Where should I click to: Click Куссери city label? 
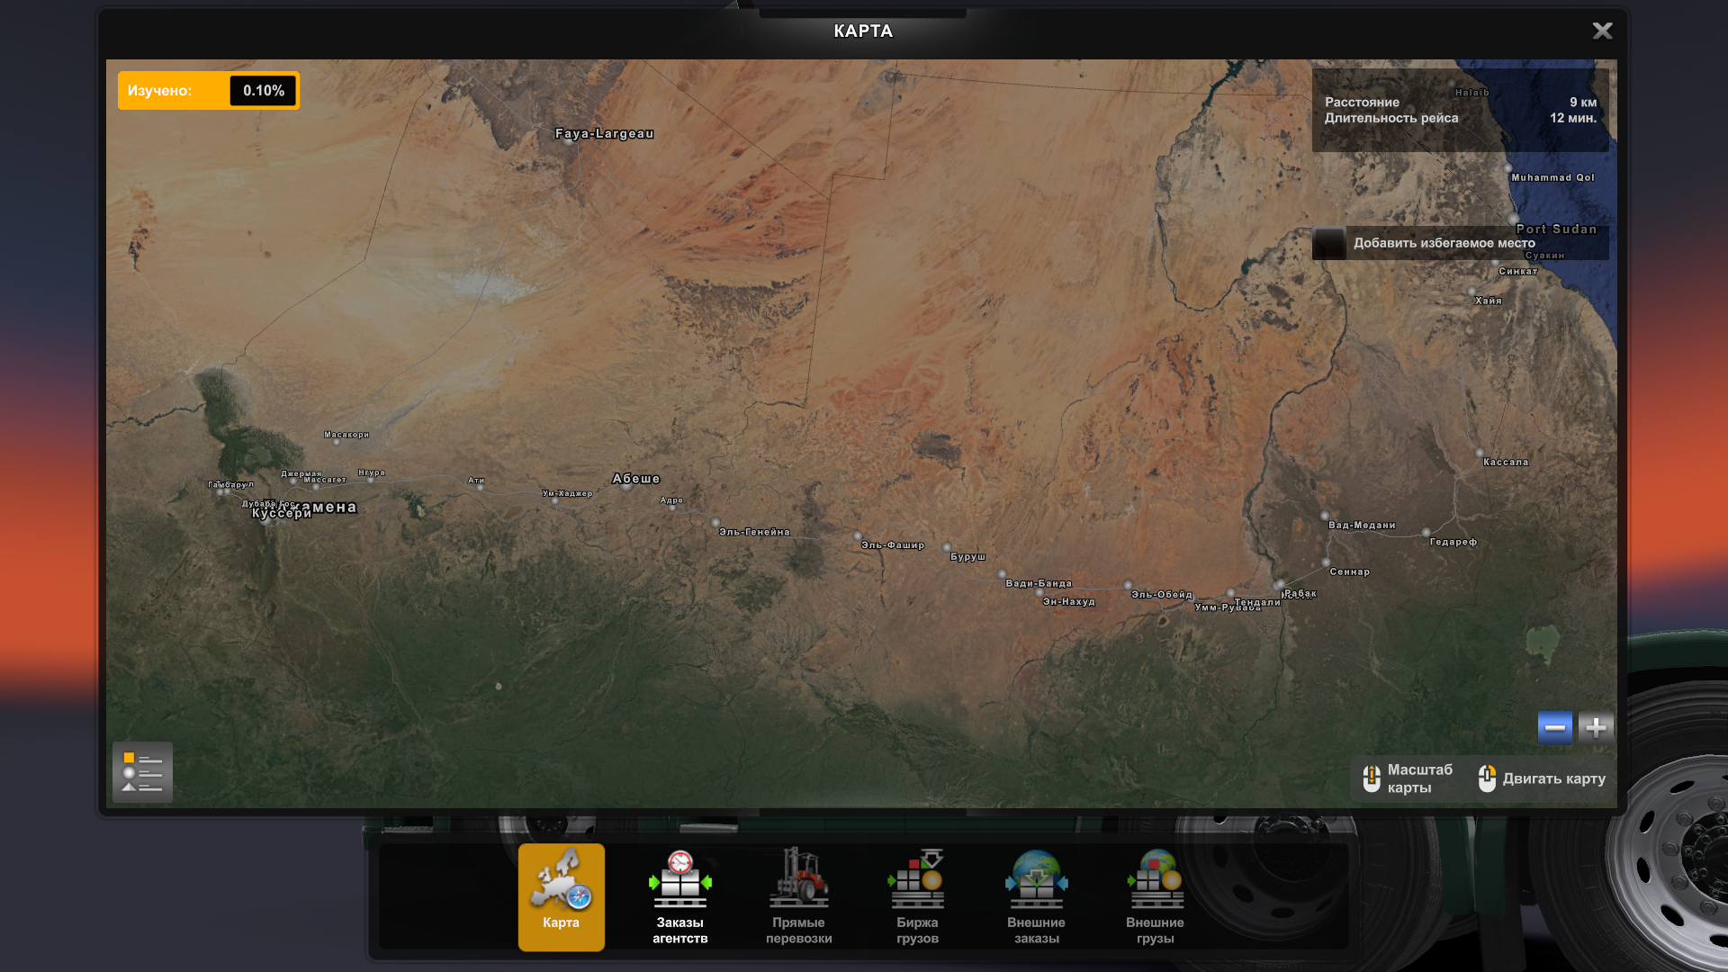coord(281,513)
